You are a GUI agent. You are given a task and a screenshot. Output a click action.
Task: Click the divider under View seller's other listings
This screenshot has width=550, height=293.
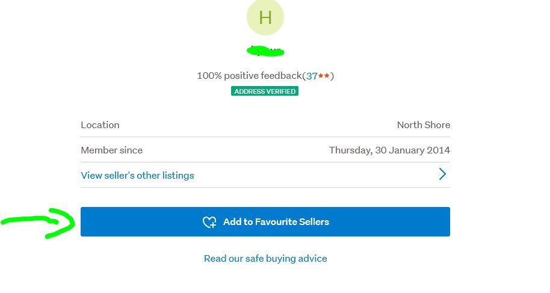click(x=265, y=188)
